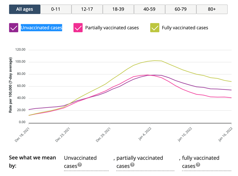Select the 40-59 age tab

(x=149, y=9)
